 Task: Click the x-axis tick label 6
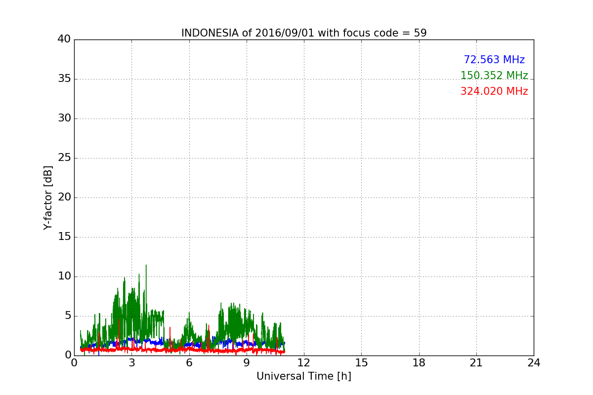pos(189,362)
